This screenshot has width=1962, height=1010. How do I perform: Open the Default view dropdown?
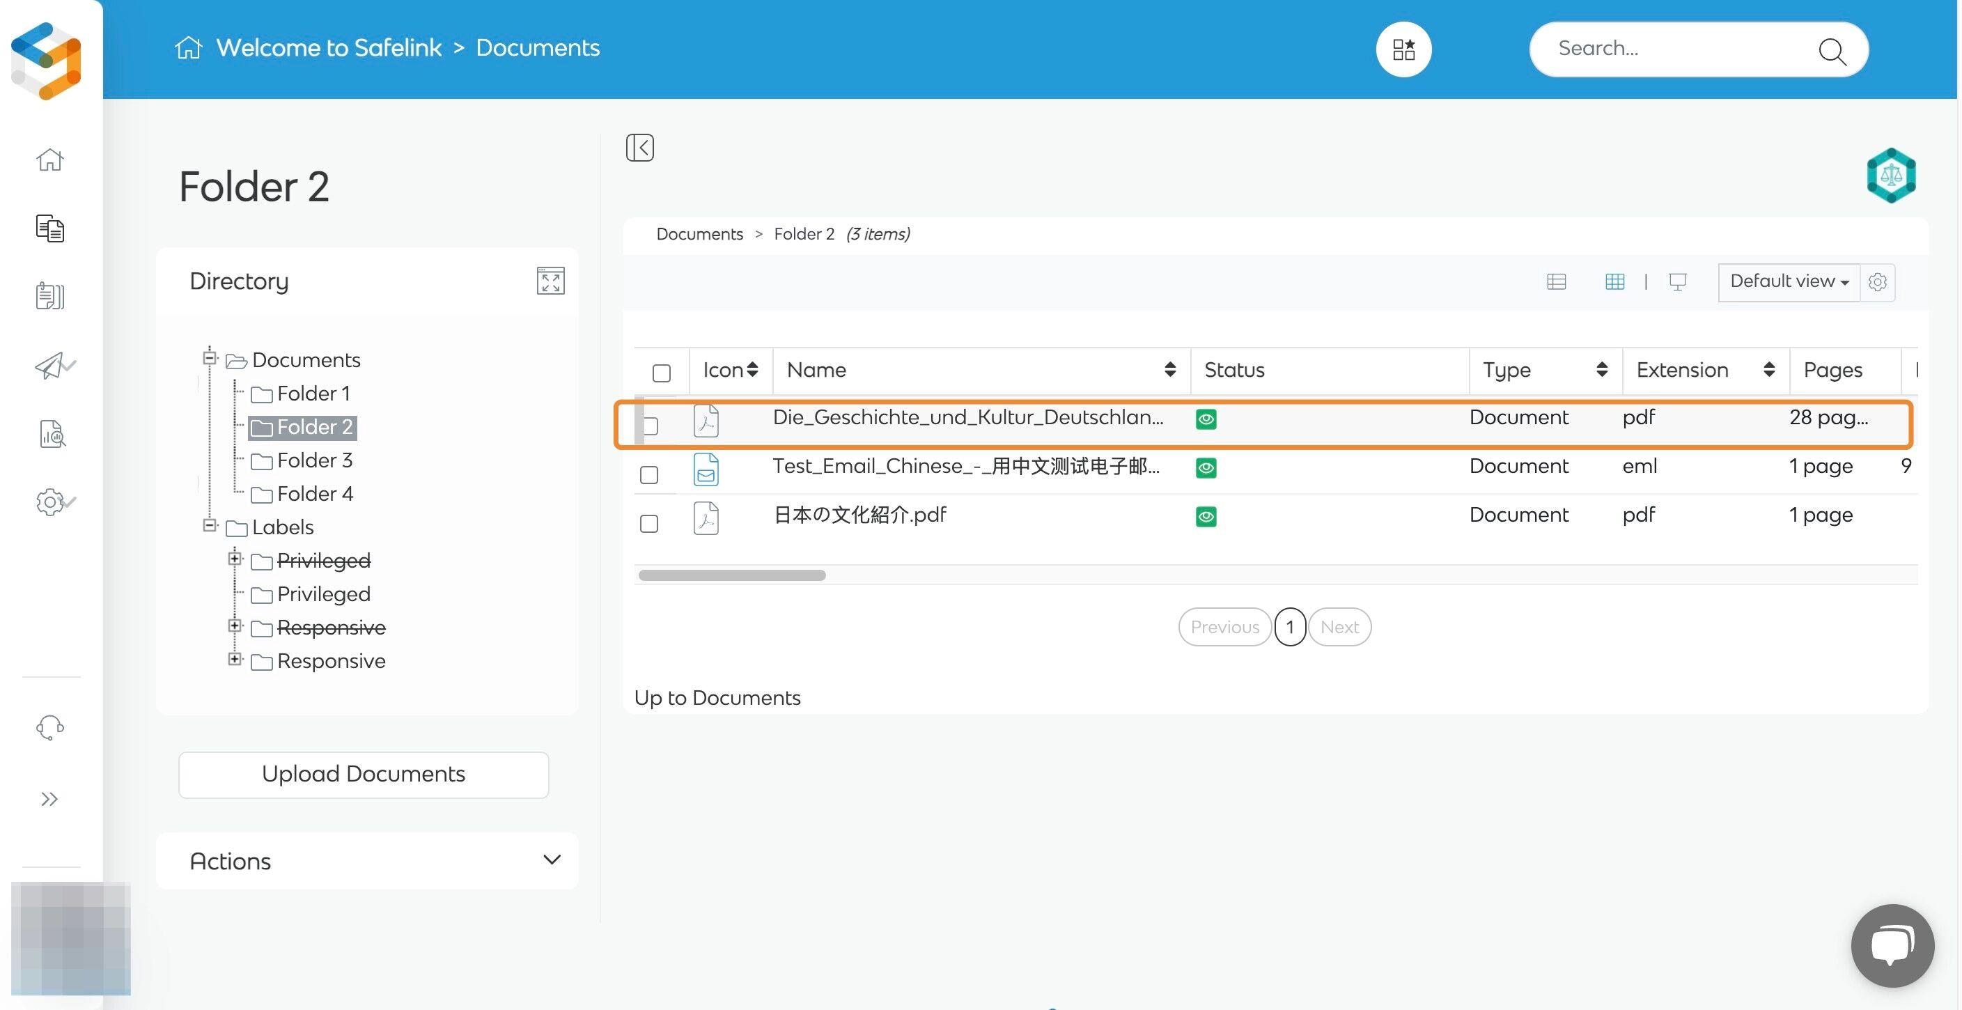(x=1789, y=282)
